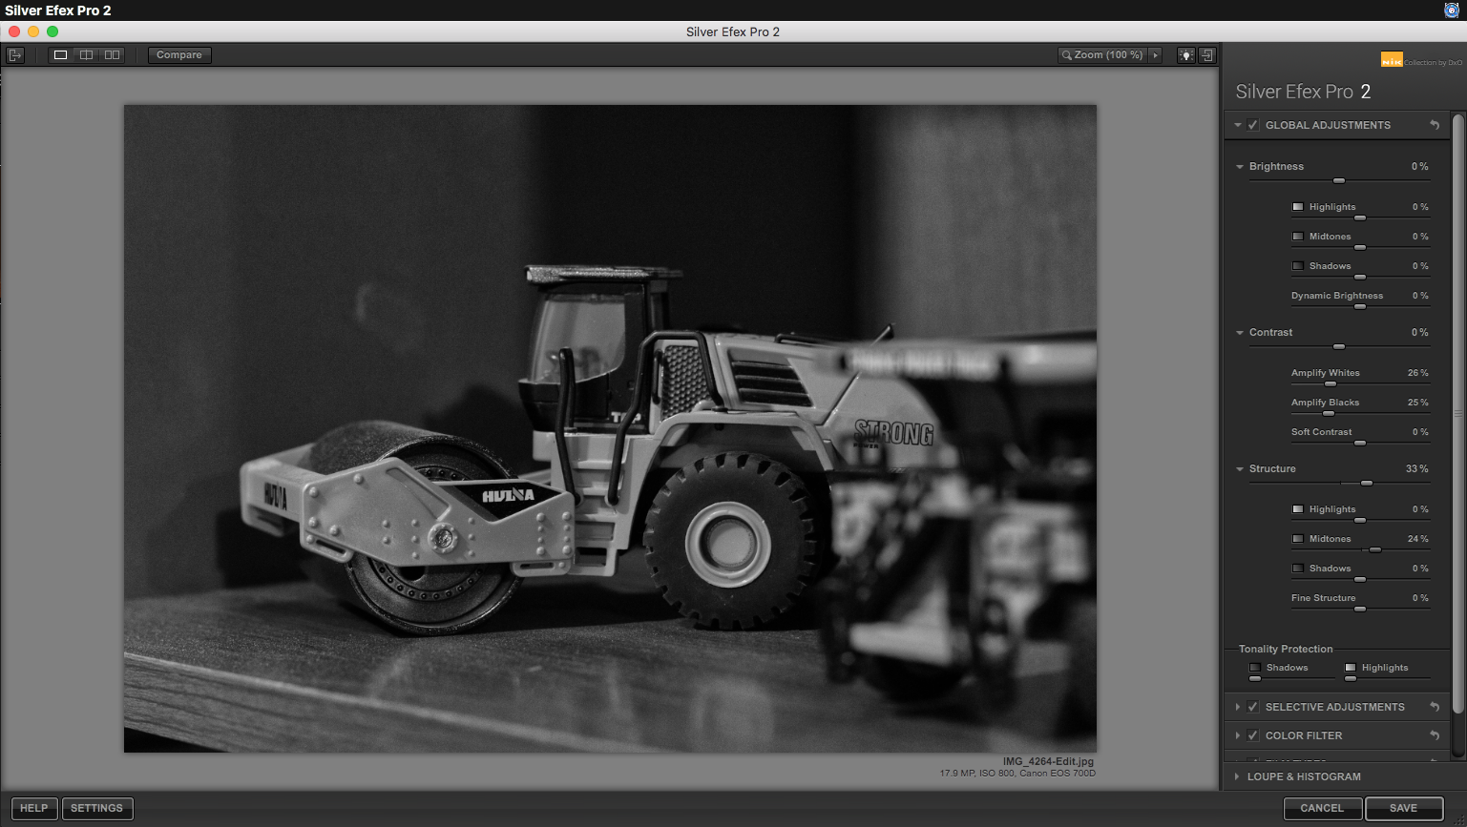Click the Fine Structure slider handle

click(x=1360, y=609)
